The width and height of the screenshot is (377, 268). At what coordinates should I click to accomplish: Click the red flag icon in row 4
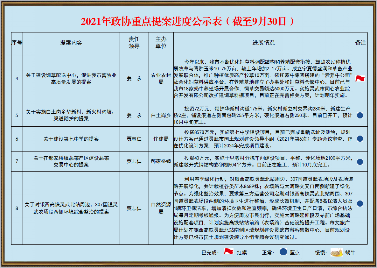point(360,78)
